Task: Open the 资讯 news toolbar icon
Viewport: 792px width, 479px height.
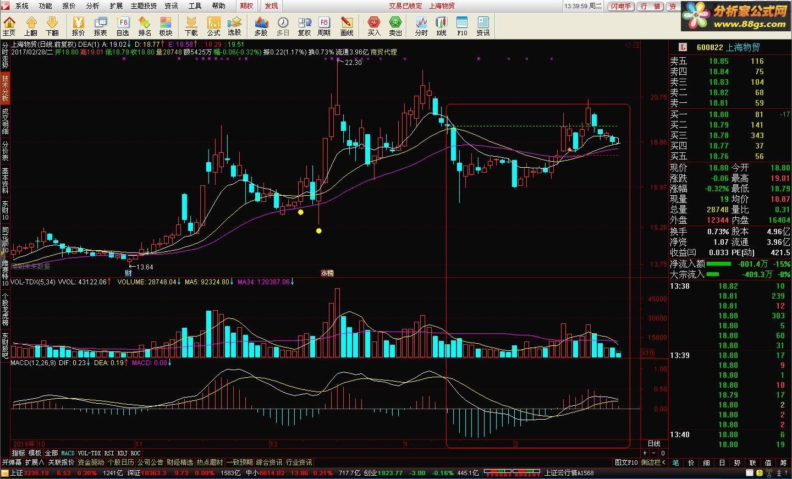Action: click(483, 26)
